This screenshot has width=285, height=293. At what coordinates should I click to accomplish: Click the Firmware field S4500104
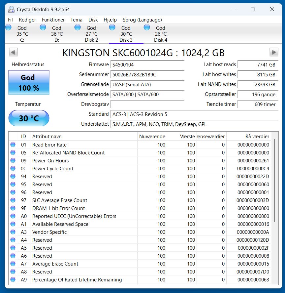click(x=147, y=65)
